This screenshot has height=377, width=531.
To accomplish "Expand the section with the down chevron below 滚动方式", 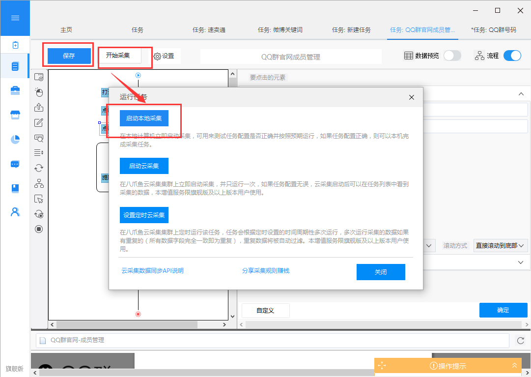I will click(521, 262).
